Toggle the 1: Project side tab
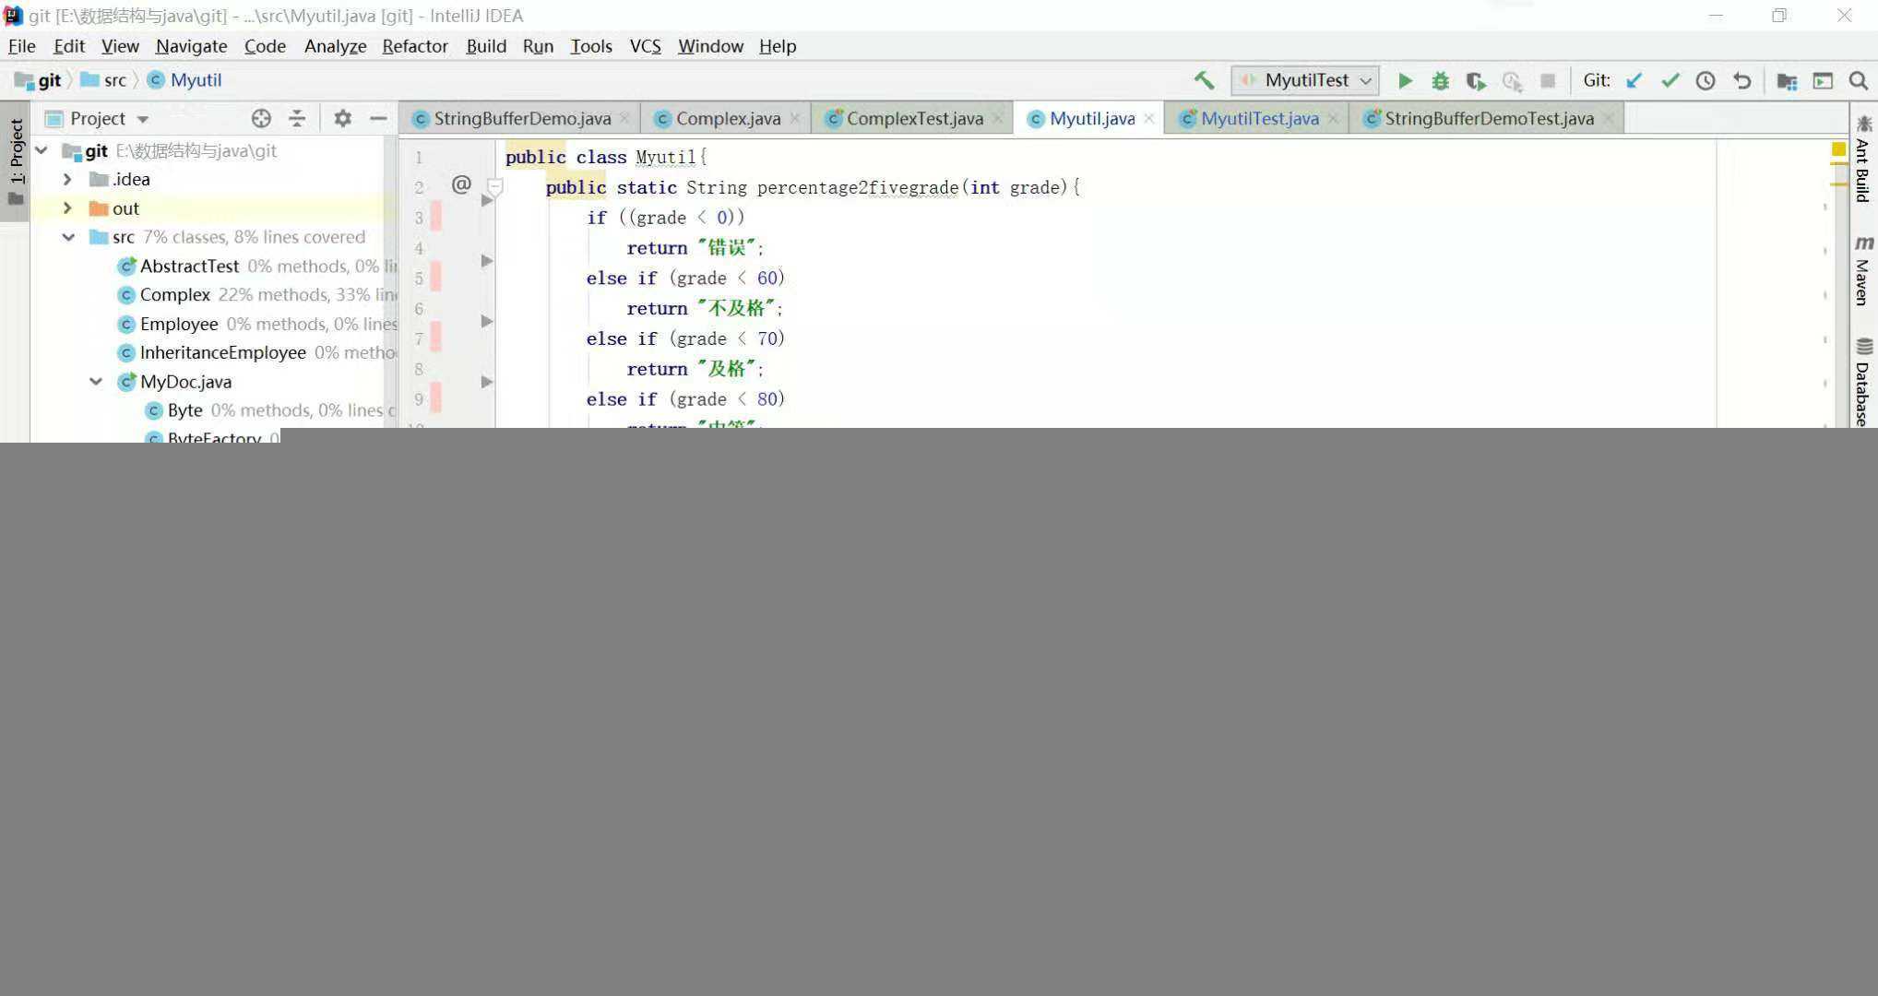Screen dimensions: 1878x996 (x=16, y=162)
